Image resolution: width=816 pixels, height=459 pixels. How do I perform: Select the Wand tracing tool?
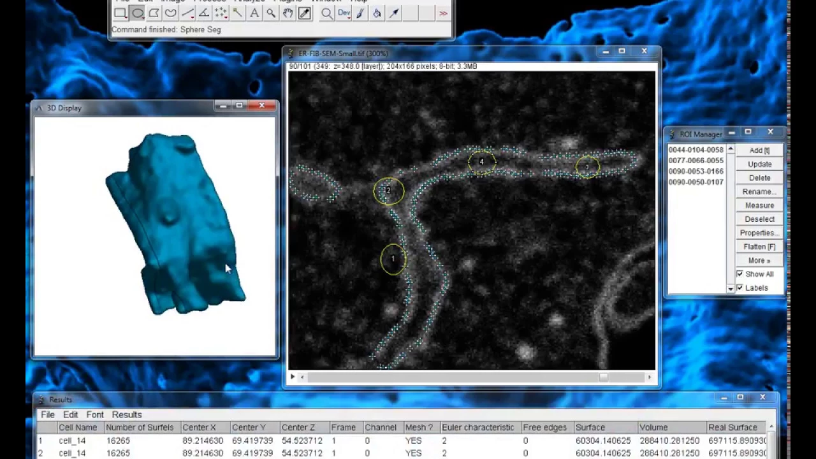pyautogui.click(x=237, y=13)
